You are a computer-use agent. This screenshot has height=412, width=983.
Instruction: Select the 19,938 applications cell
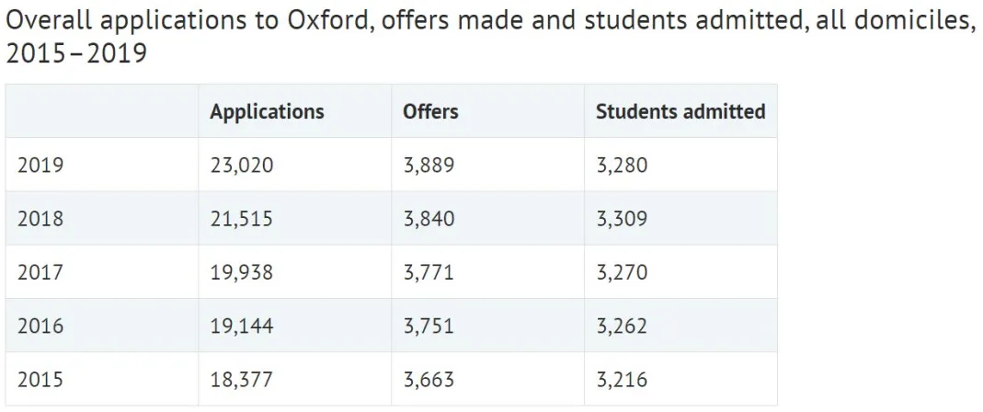(242, 272)
